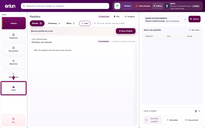Expand the Dados do Documento dropdown
The width and height of the screenshot is (205, 128).
pyautogui.click(x=185, y=20)
